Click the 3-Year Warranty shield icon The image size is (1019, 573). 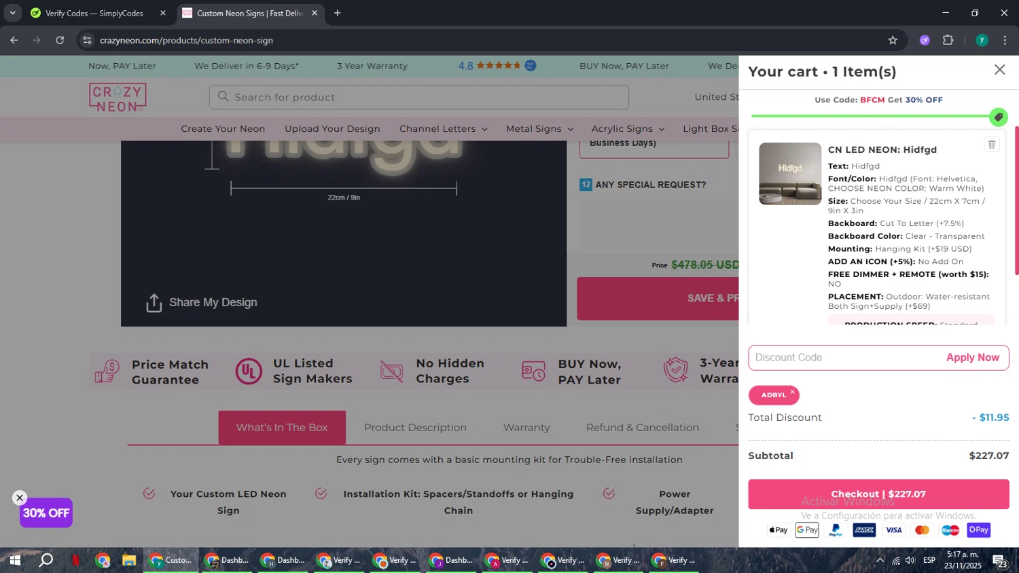(676, 371)
